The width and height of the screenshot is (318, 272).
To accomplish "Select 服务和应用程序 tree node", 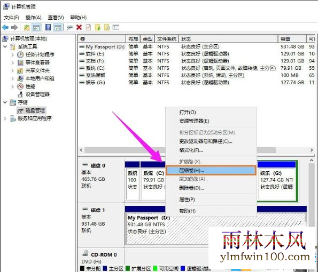I will 35,118.
